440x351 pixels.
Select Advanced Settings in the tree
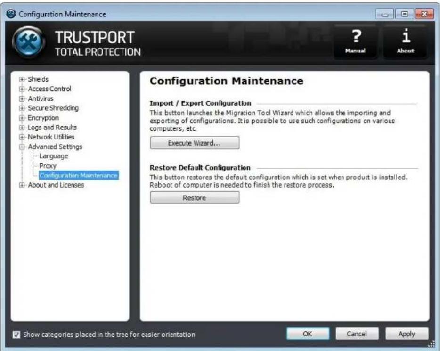pos(55,147)
